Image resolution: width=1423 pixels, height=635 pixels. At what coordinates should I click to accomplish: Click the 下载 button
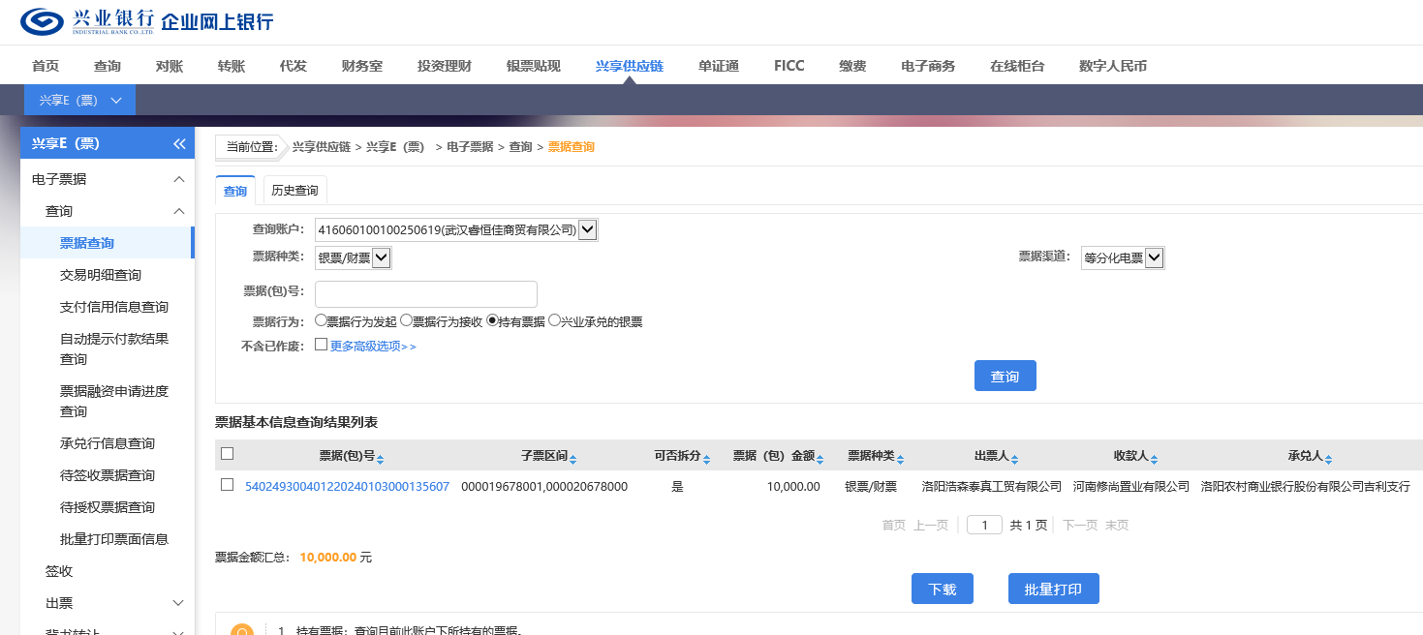(x=943, y=589)
